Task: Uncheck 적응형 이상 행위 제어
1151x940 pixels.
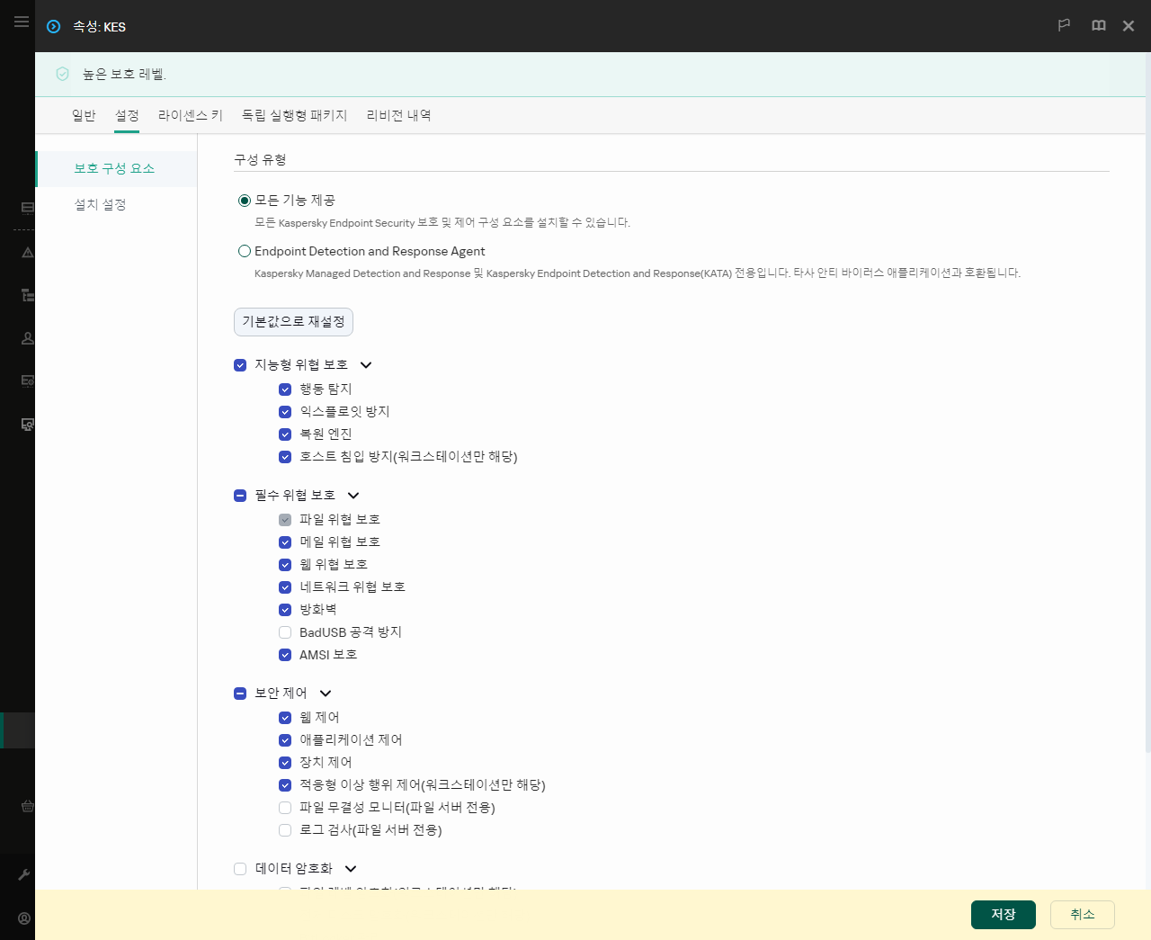Action: coord(285,785)
